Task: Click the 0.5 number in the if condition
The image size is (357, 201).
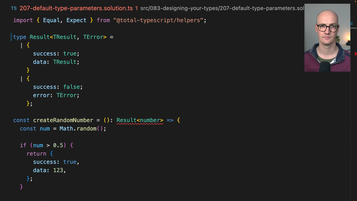Action: click(x=58, y=145)
